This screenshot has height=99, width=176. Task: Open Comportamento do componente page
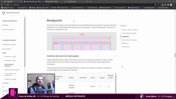pyautogui.click(x=10, y=75)
